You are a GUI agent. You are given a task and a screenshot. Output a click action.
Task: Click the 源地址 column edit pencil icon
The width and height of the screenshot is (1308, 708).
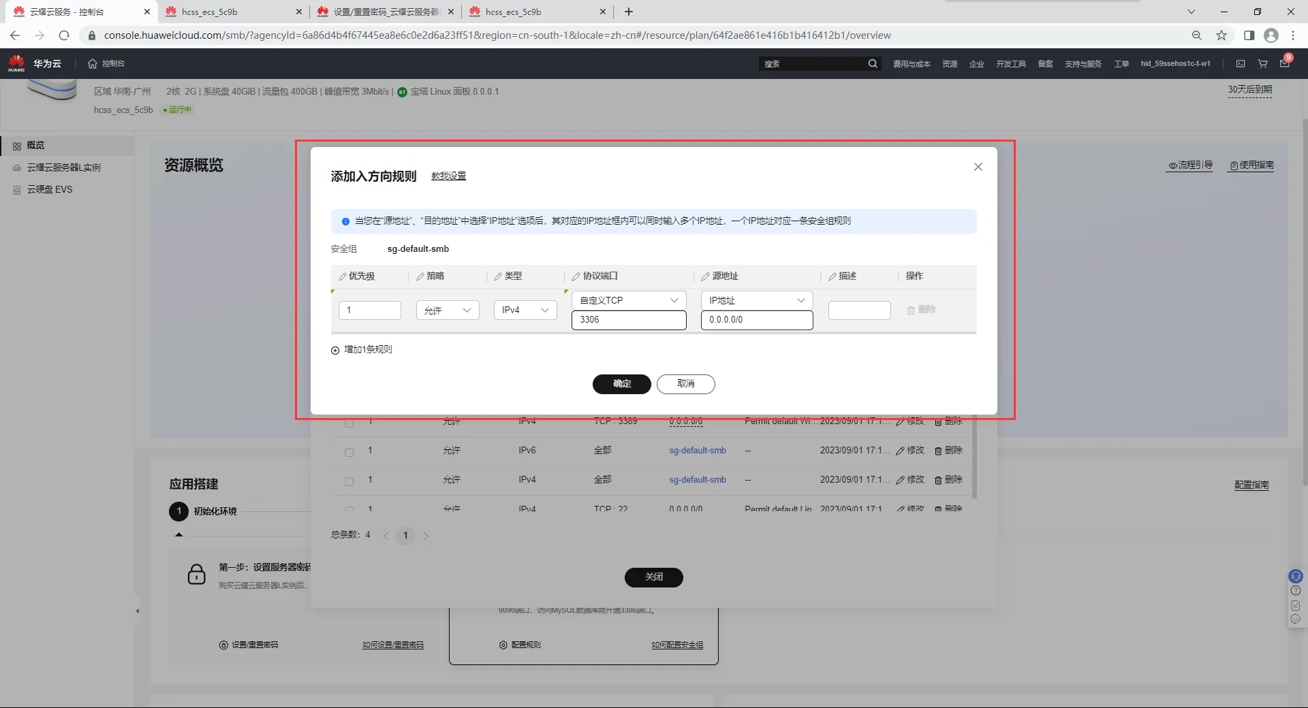tap(705, 276)
